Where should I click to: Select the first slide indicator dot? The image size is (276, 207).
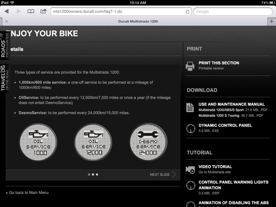point(89,174)
